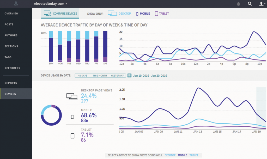The height and width of the screenshot is (159, 267).
Task: Toggle Mobile filter in Show Only
Action: tap(143, 14)
